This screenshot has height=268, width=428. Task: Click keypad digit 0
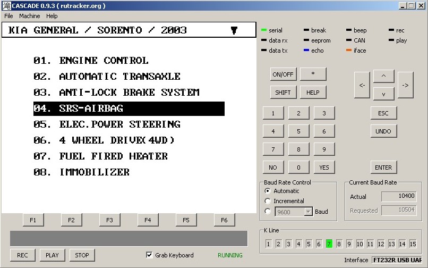(x=298, y=167)
